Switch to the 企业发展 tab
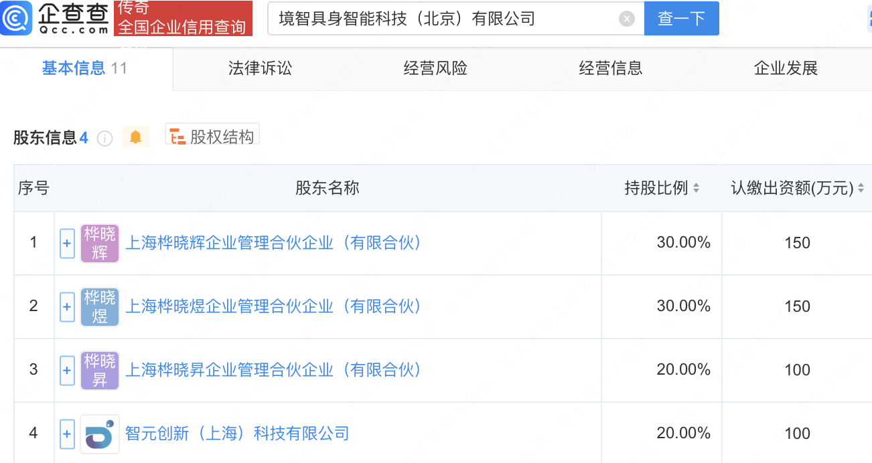Screen dimensions: 872x463 coord(786,68)
